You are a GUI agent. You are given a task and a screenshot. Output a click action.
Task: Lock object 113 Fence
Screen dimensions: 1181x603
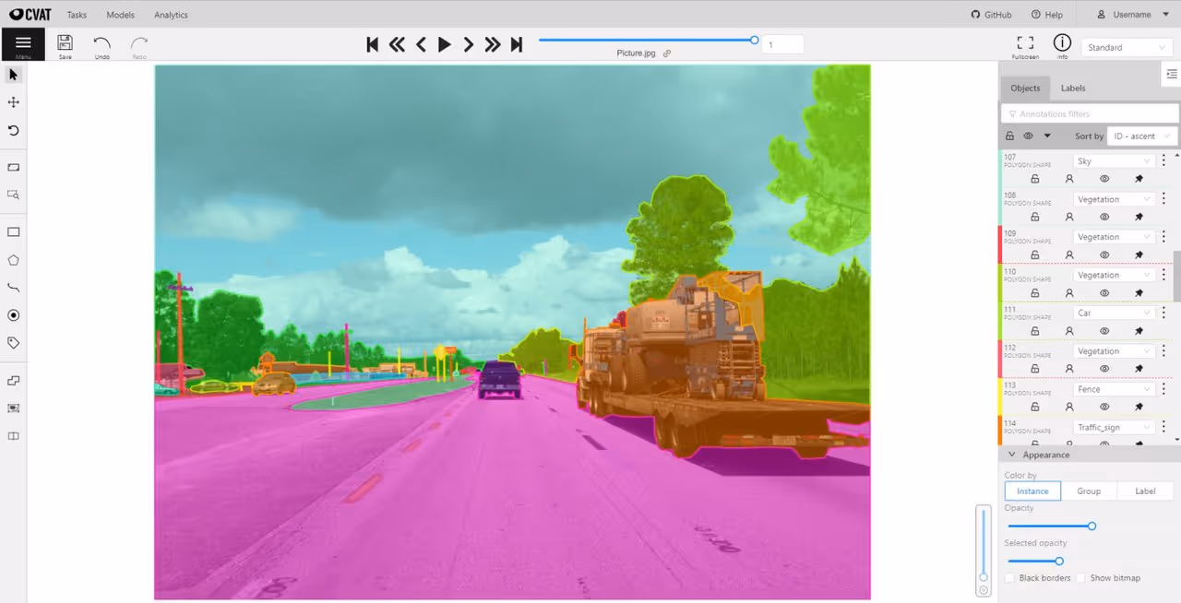pos(1034,407)
